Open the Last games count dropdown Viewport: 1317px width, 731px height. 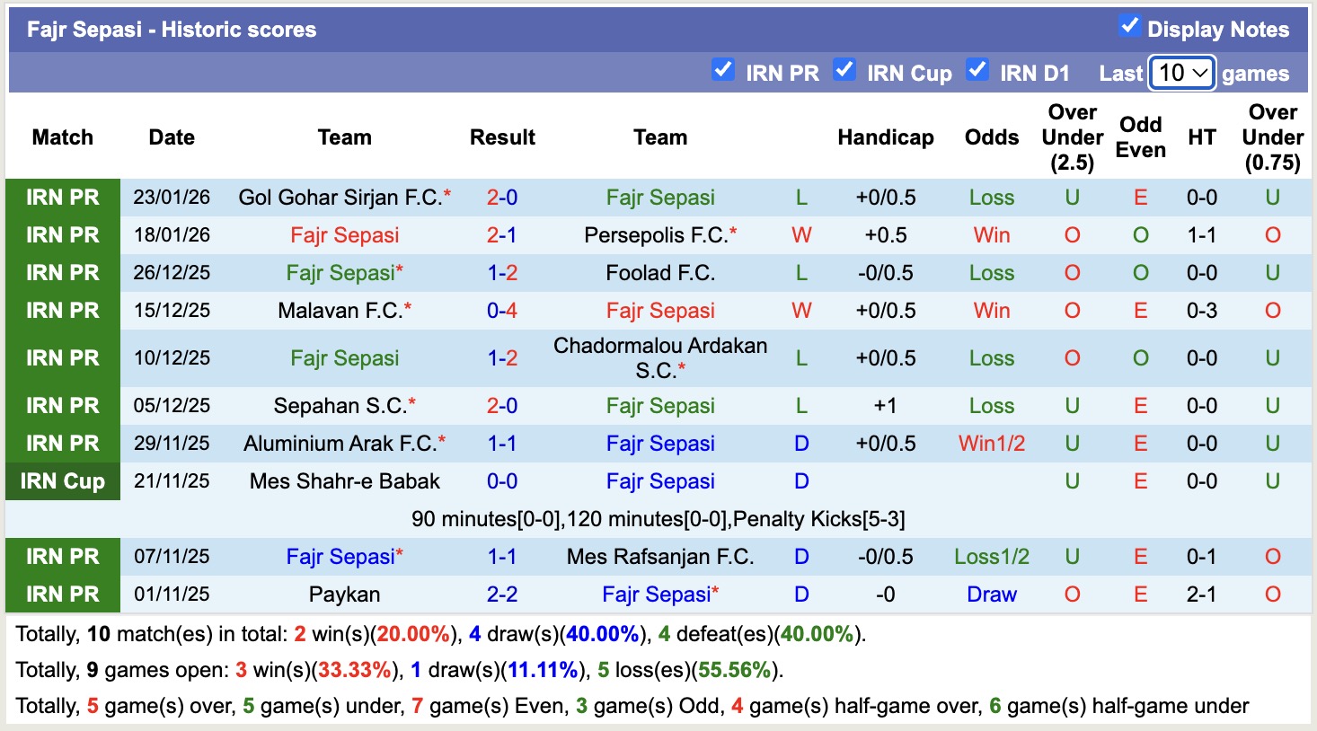(1182, 73)
